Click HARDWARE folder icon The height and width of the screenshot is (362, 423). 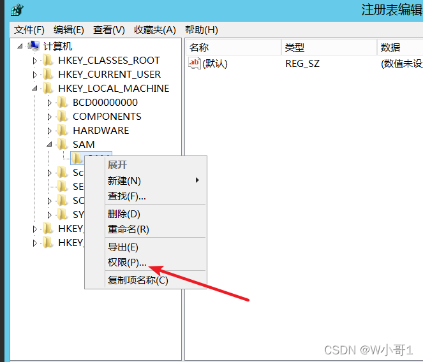(x=63, y=130)
